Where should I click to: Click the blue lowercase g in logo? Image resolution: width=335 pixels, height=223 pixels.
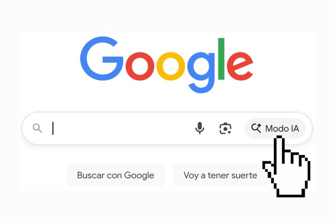pyautogui.click(x=201, y=72)
